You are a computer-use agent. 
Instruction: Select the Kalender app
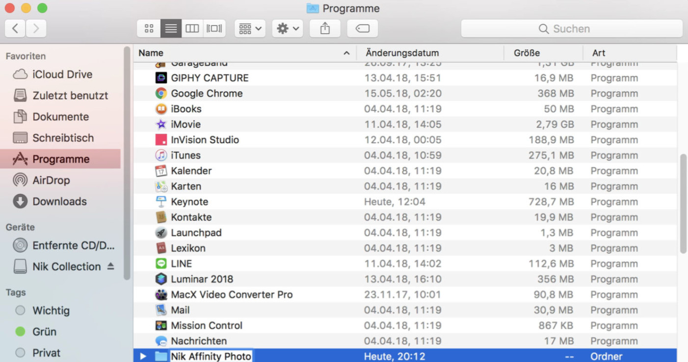405,171
